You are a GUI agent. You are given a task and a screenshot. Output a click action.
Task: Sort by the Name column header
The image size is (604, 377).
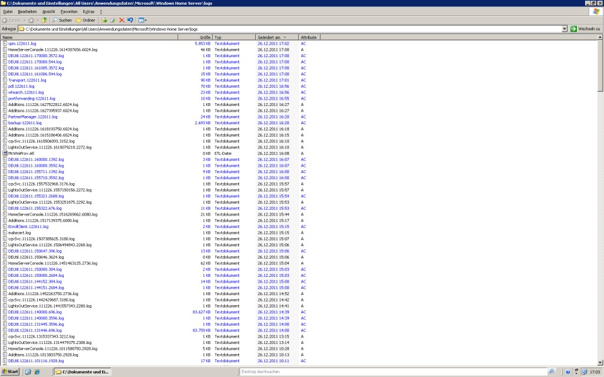coord(90,37)
